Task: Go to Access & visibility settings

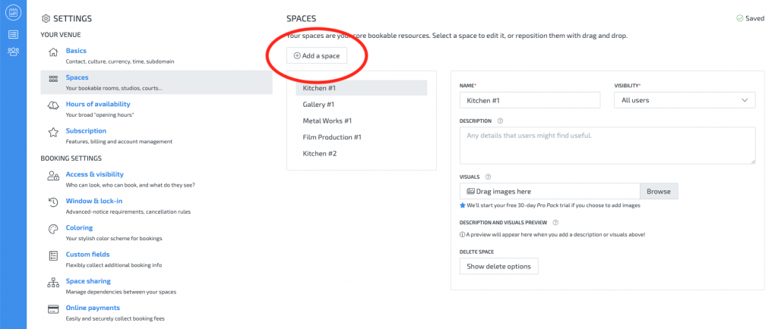Action: (x=94, y=174)
